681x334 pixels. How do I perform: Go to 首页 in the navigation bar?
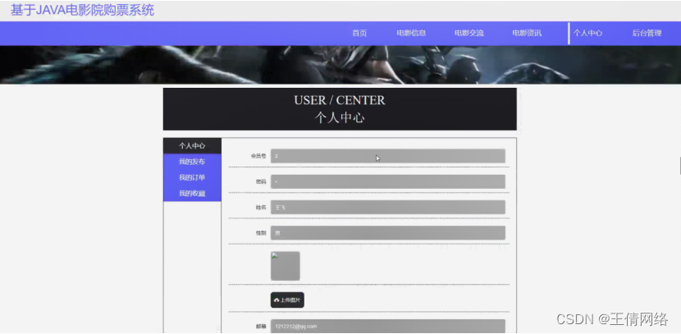(359, 34)
